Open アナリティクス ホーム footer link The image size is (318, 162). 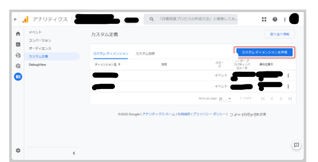tap(159, 114)
